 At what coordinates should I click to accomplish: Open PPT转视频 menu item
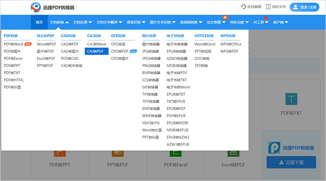(203, 51)
